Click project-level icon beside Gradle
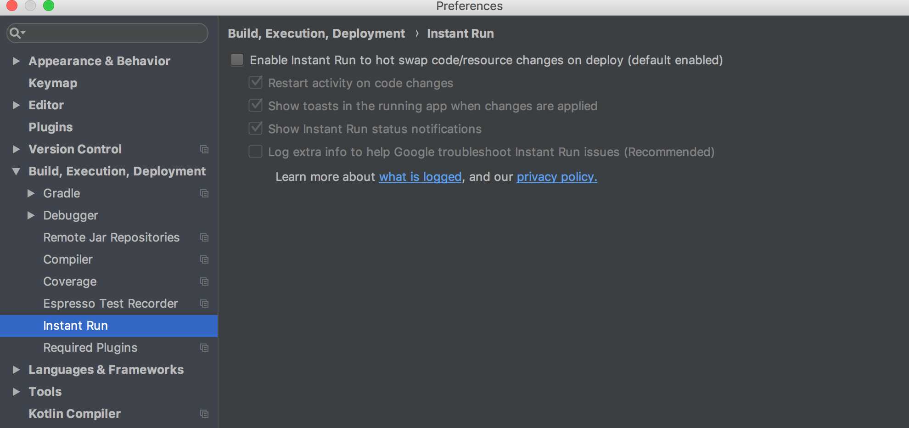Viewport: 909px width, 428px height. click(x=204, y=193)
